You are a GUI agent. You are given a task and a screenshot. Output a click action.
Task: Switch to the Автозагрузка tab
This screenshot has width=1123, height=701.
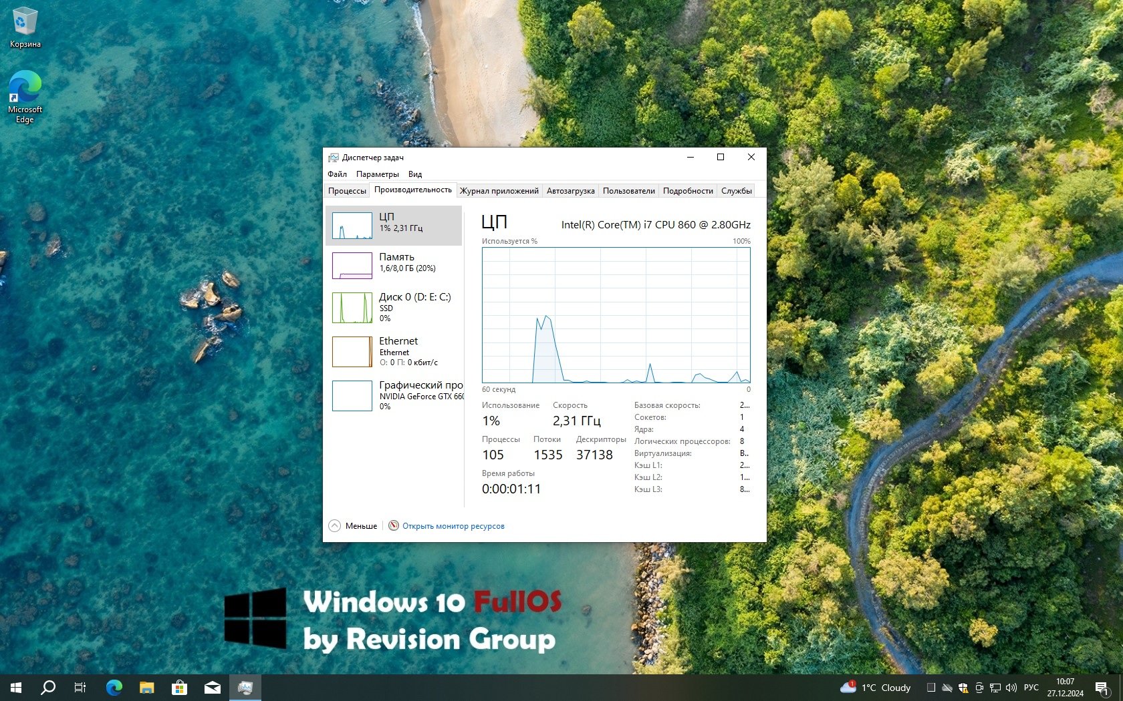pos(570,191)
